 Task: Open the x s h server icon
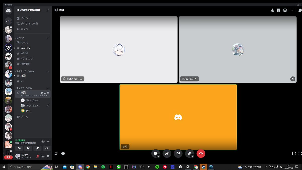pos(8,21)
